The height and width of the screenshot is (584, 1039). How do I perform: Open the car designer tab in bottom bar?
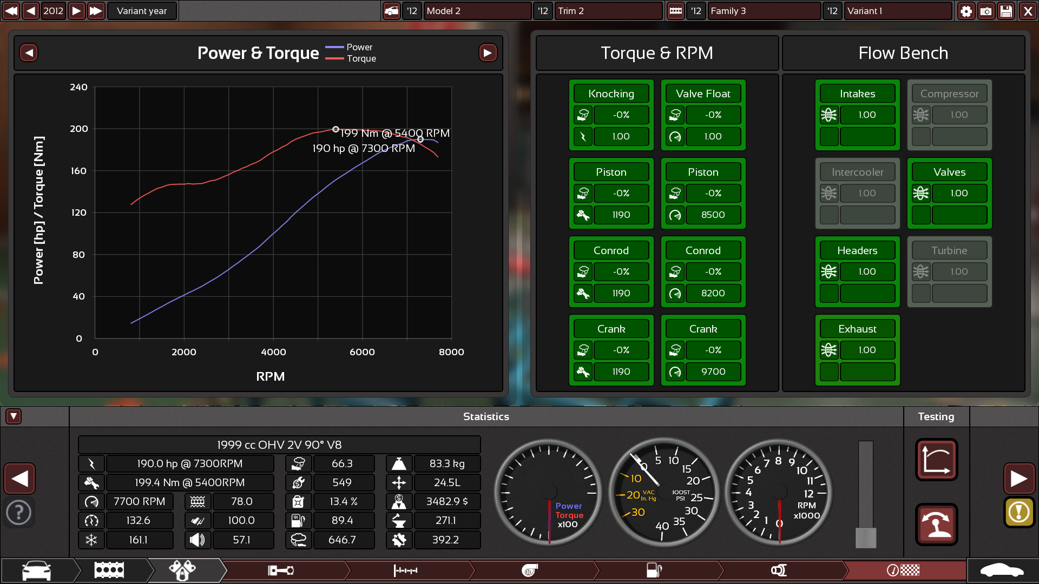[37, 570]
